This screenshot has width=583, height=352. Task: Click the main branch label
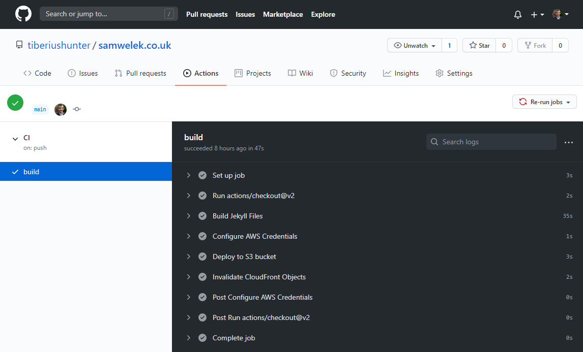[x=40, y=109]
